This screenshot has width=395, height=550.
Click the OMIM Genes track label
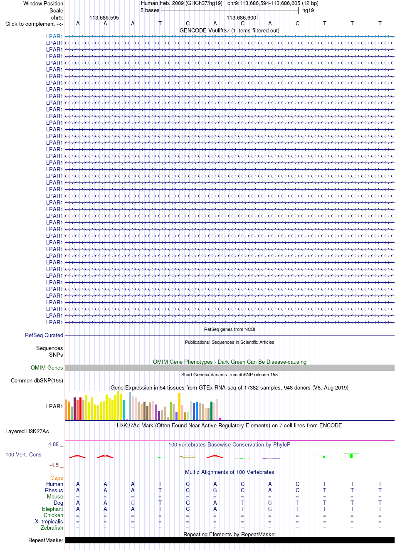47,367
